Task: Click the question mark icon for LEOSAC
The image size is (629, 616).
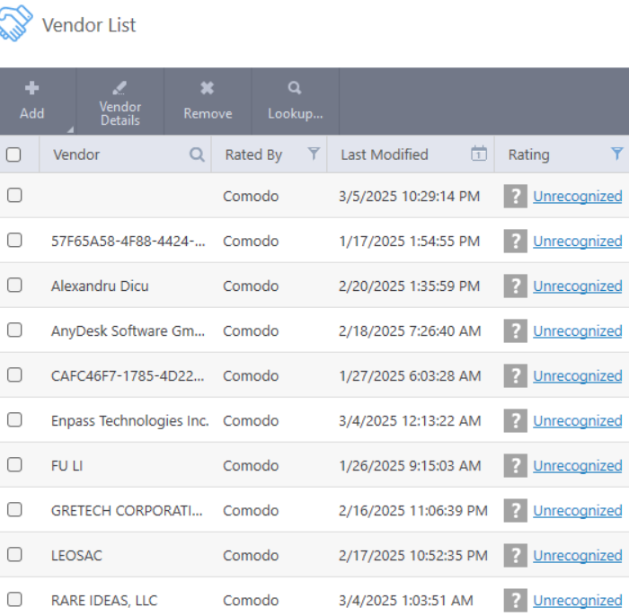Action: [515, 555]
